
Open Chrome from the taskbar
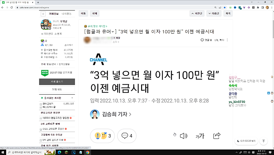(88, 152)
